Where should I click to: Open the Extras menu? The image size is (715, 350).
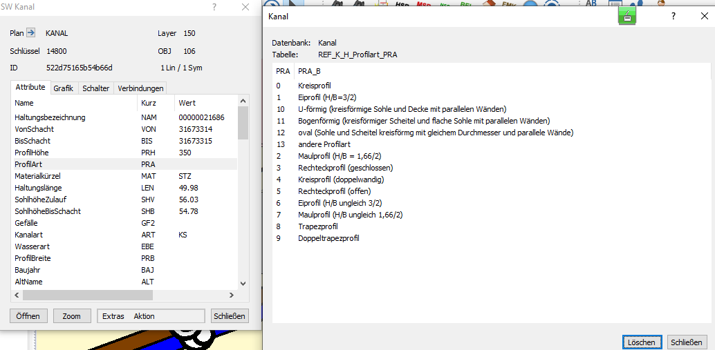tap(113, 316)
